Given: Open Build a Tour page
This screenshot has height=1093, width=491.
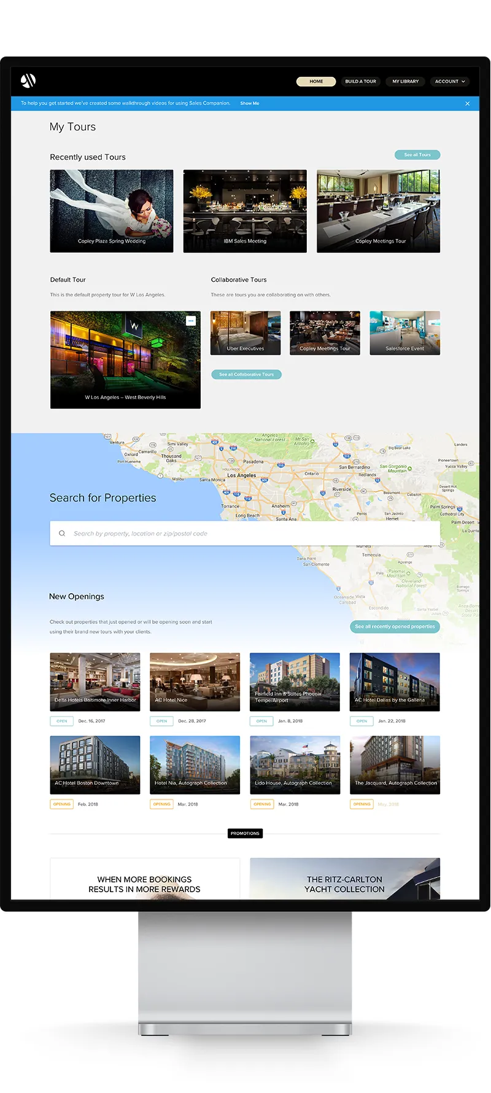Looking at the screenshot, I should (360, 81).
